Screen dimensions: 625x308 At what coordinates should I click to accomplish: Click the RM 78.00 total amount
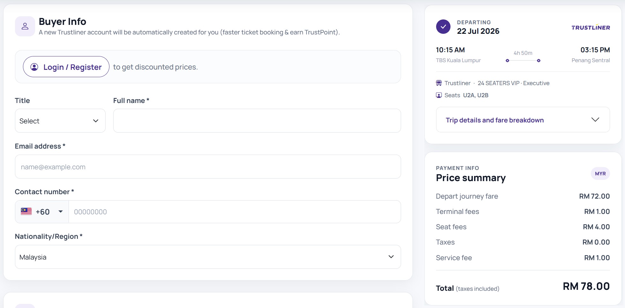point(586,286)
